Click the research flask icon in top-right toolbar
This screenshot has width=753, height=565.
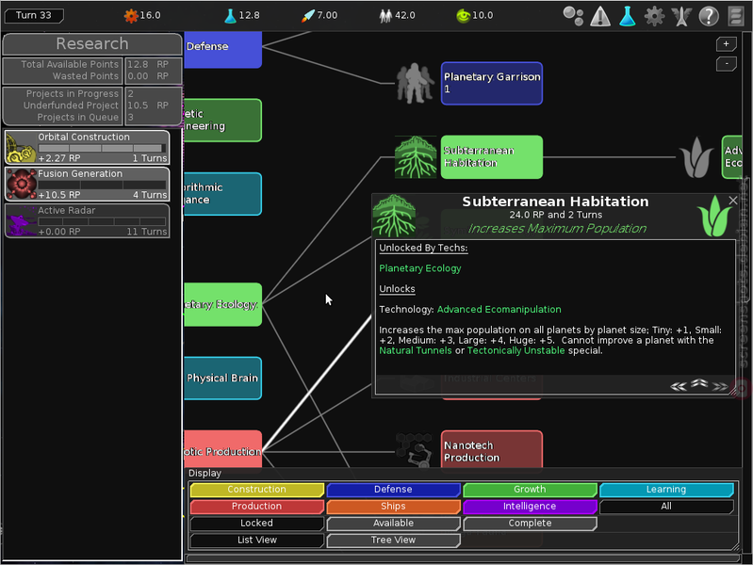coord(627,16)
